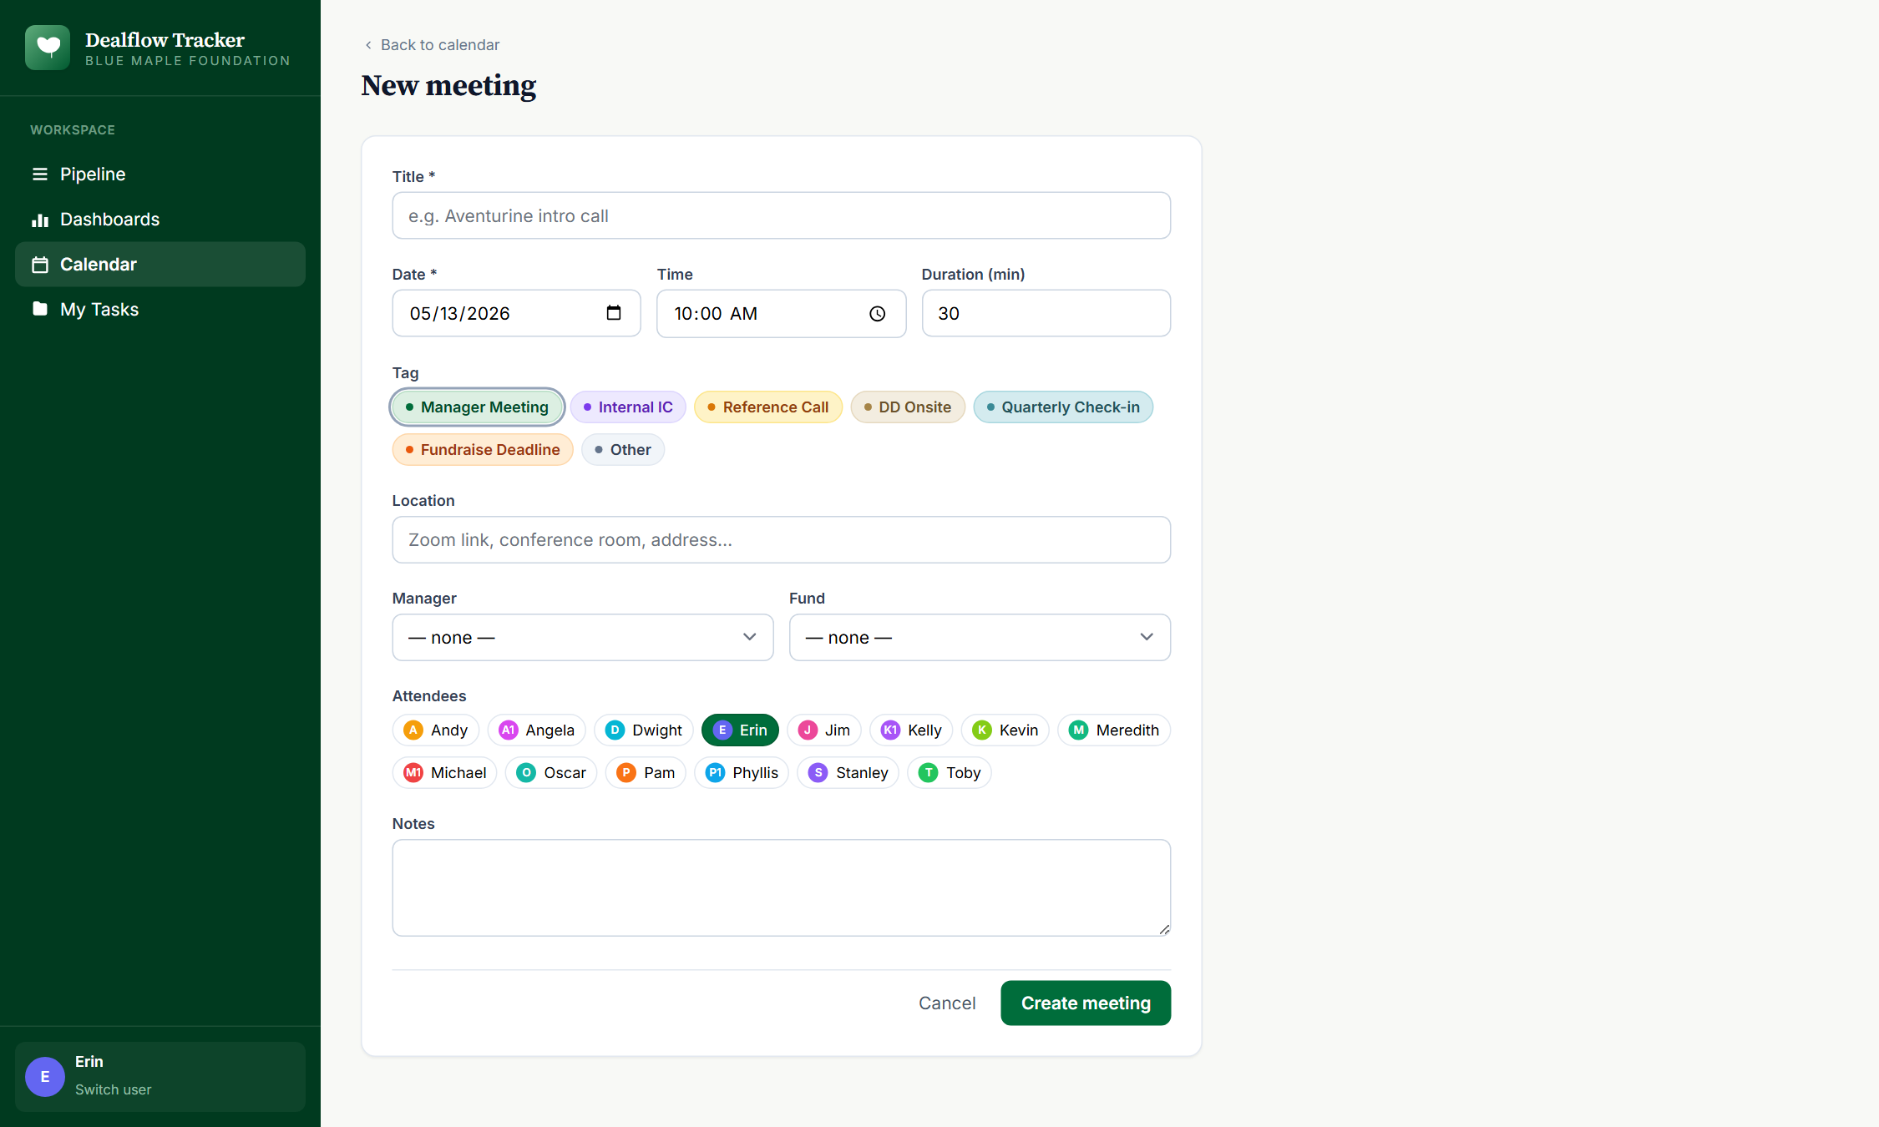This screenshot has height=1127, width=1879.
Task: Click Switch user at the bottom
Action: 113,1089
